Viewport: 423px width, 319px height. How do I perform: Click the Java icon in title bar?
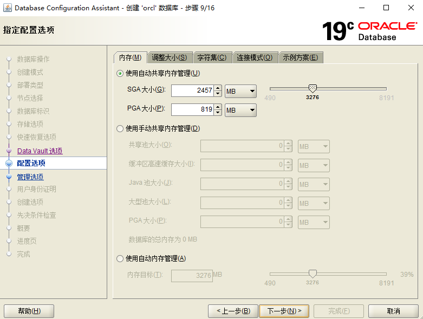coord(8,8)
